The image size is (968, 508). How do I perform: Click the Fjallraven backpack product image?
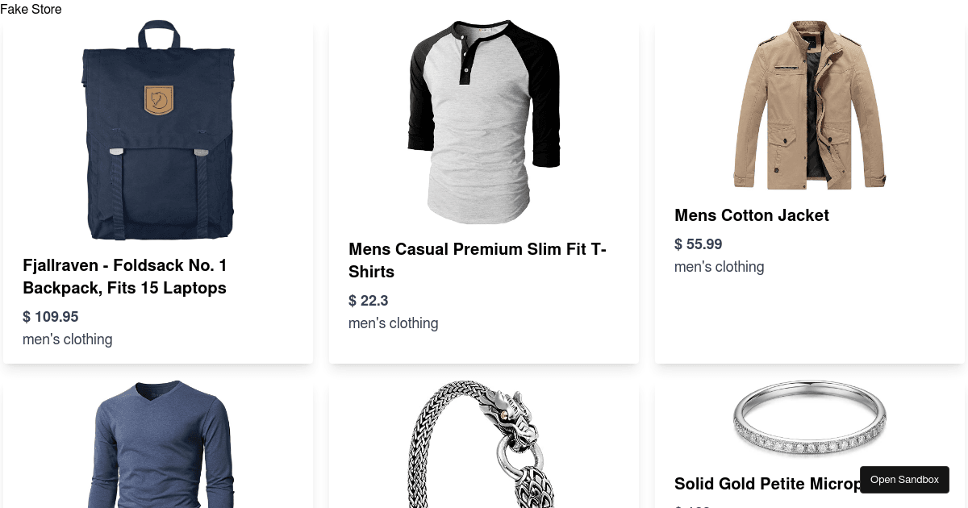pyautogui.click(x=158, y=130)
